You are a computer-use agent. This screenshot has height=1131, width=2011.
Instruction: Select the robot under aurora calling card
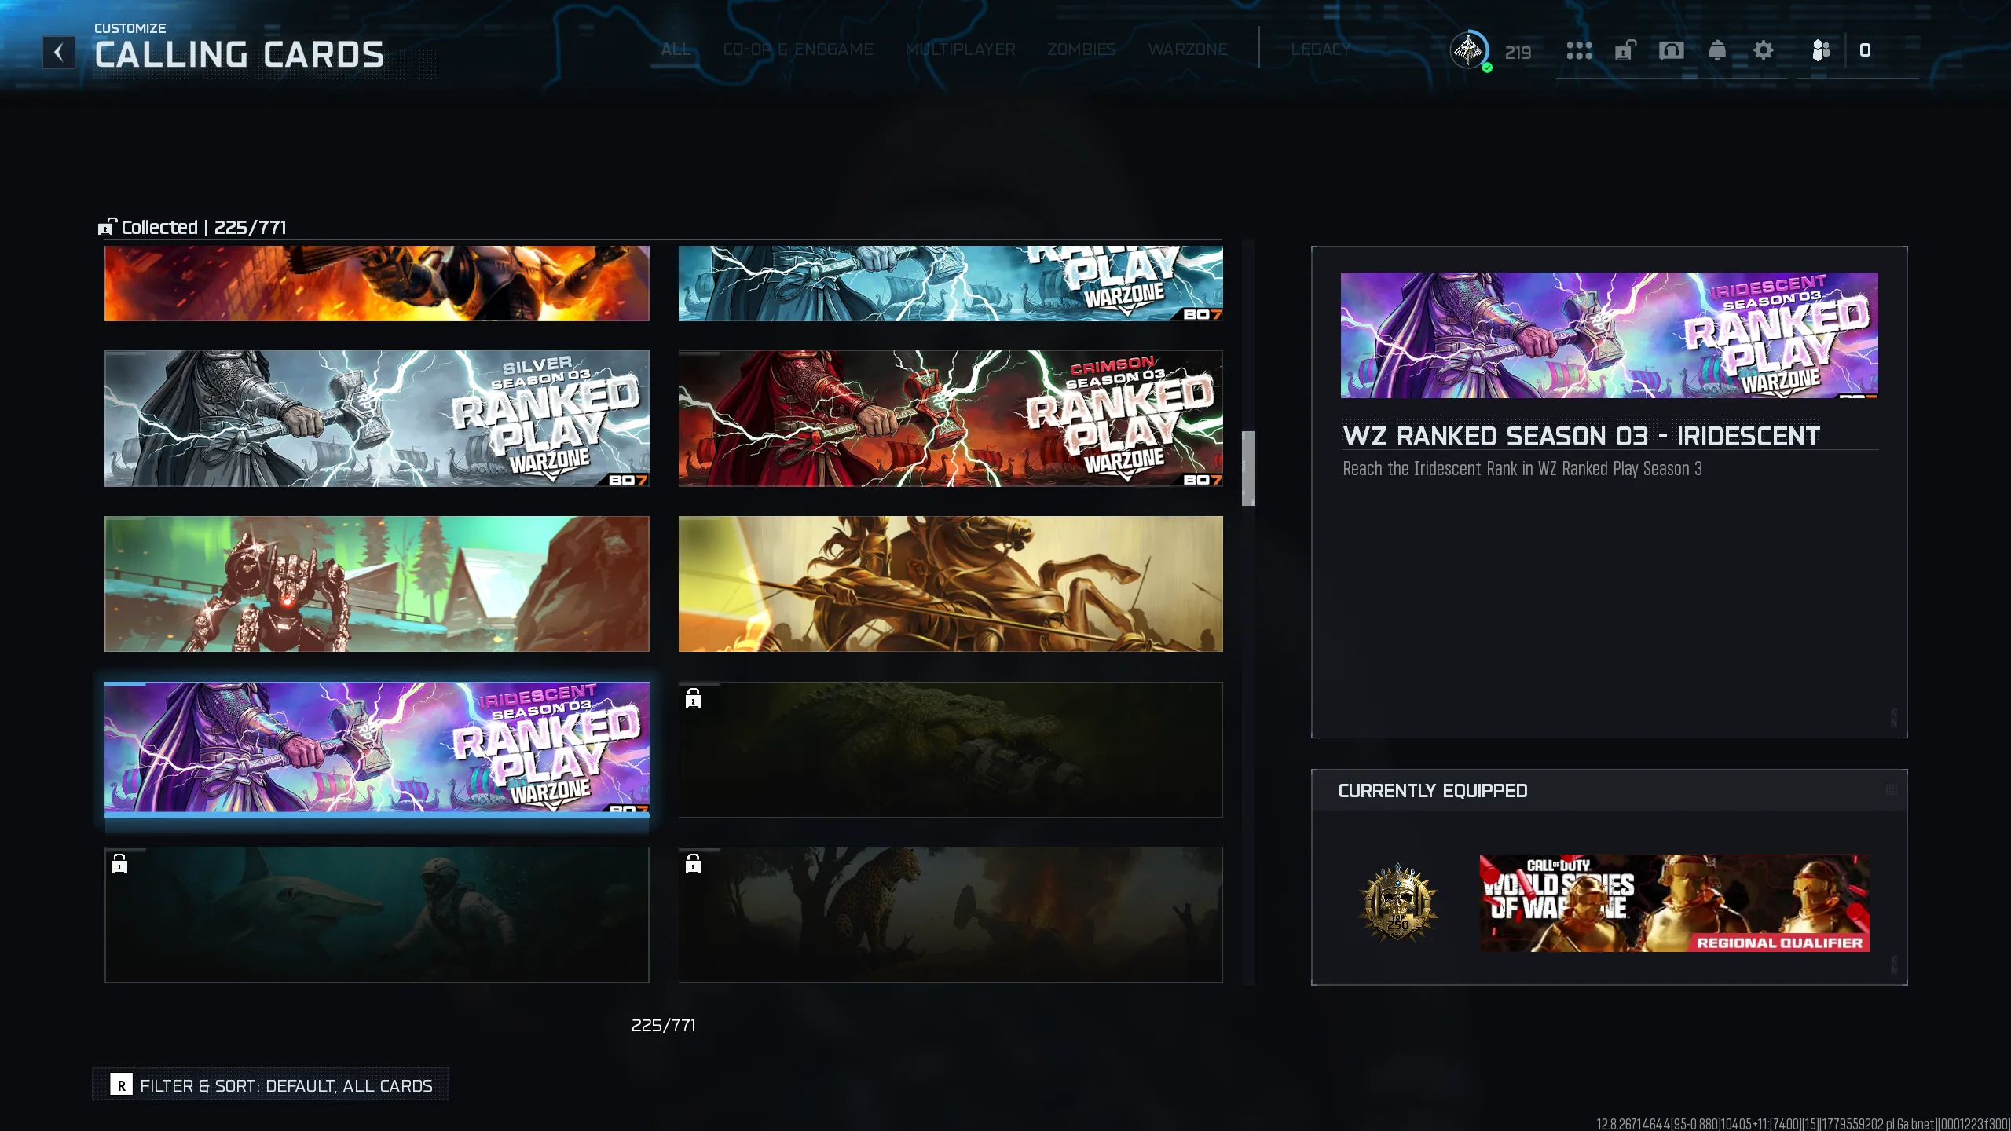click(377, 584)
